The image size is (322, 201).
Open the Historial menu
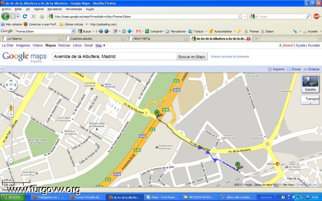(39, 9)
